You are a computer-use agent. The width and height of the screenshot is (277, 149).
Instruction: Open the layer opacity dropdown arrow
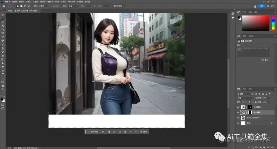[x=269, y=98]
